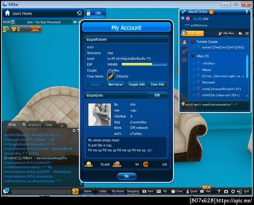The height and width of the screenshot is (205, 254).
Task: Switch to the general chat tab
Action: (x=12, y=124)
